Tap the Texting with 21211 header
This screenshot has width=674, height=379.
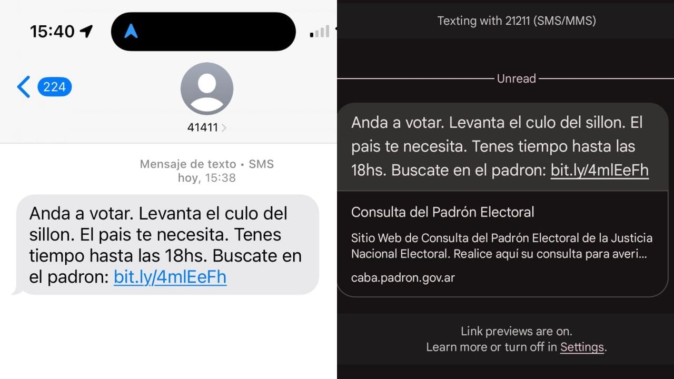point(516,21)
